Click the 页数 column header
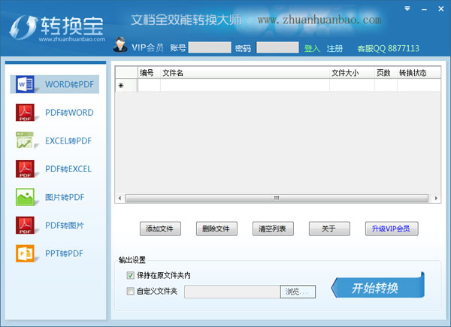The height and width of the screenshot is (327, 451). (x=386, y=73)
